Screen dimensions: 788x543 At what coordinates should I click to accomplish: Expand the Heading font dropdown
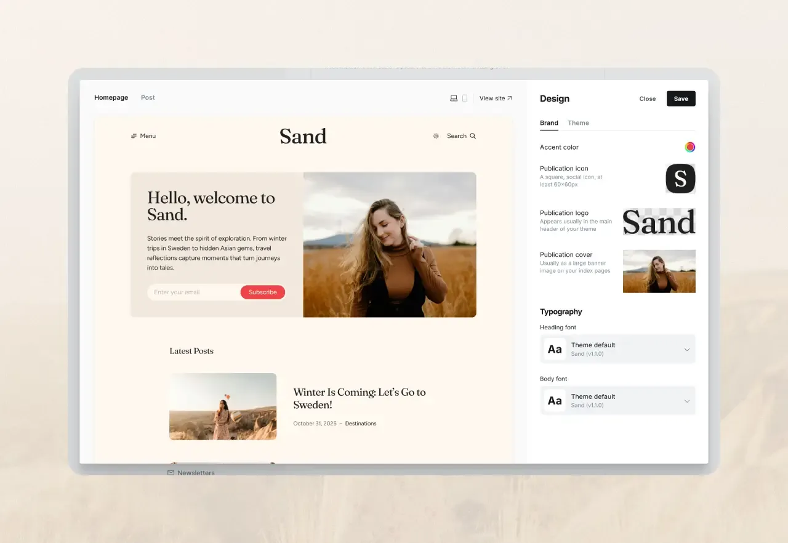tap(686, 350)
